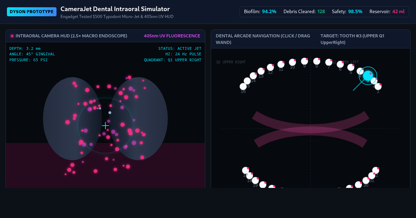
Task: Click the DENTAL ARCADE NAVIGATION panel heading
Action: 263,39
